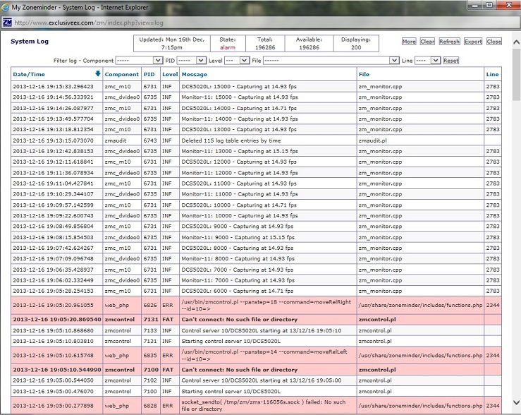This screenshot has height=415, width=521.
Task: Click web_php component with PID 6835
Action: click(116, 356)
